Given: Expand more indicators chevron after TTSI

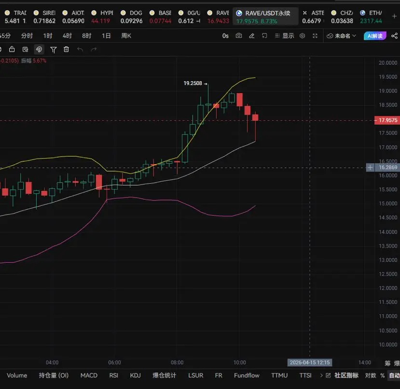Looking at the screenshot, I should [321, 375].
